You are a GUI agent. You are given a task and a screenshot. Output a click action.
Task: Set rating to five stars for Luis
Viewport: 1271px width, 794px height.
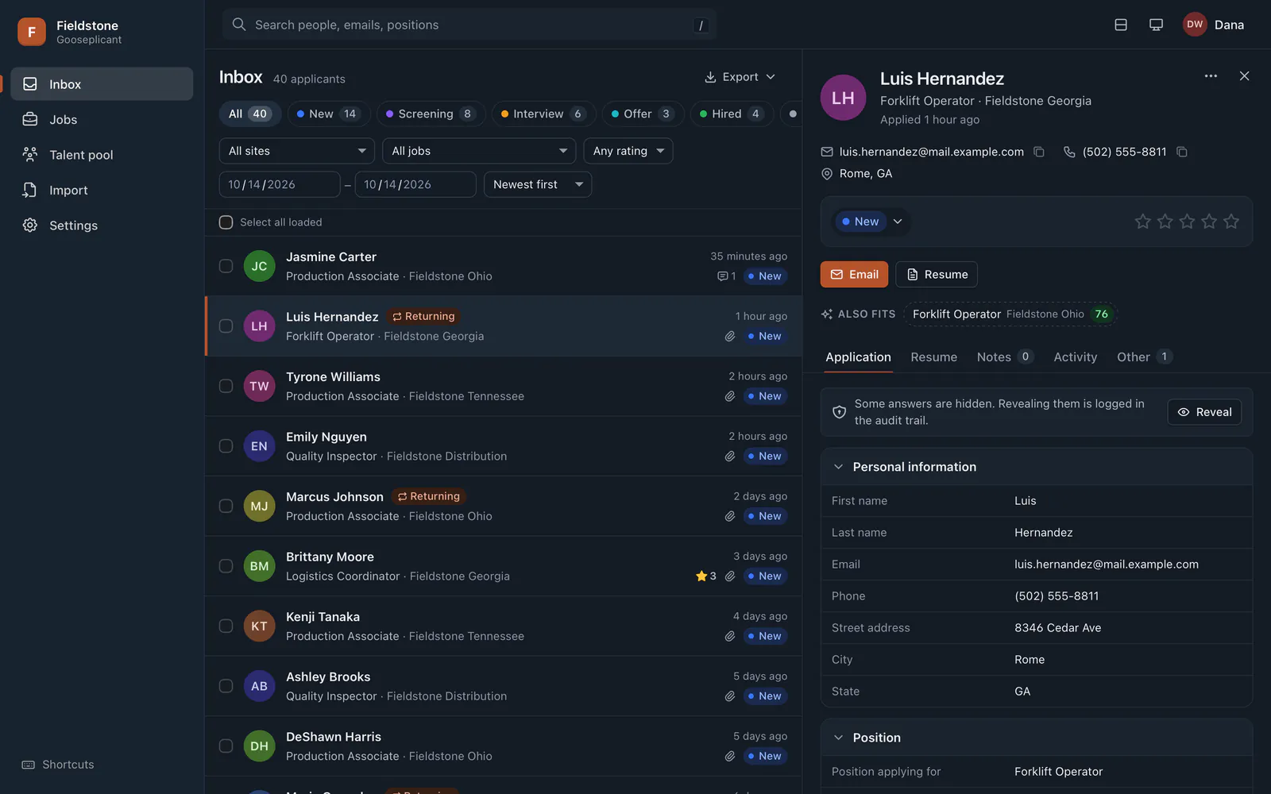click(x=1231, y=222)
